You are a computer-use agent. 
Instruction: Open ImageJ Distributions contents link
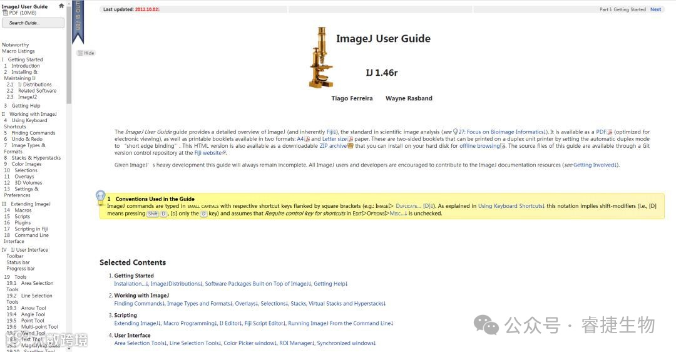click(177, 284)
